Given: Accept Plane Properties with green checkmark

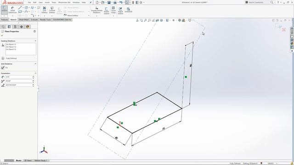Looking at the screenshot, I should [2, 35].
